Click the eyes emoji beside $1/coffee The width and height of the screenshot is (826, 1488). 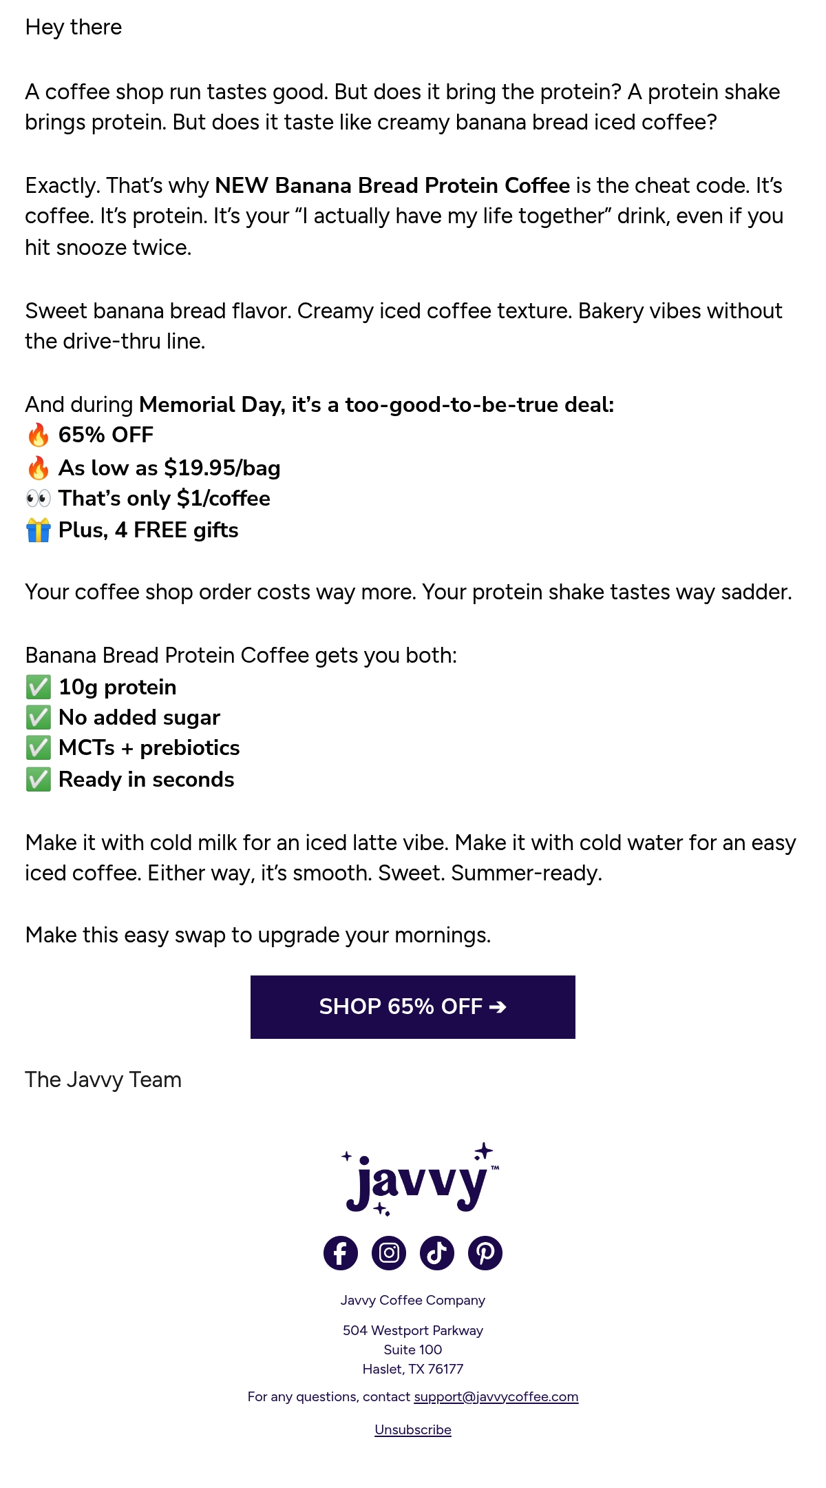click(x=39, y=498)
